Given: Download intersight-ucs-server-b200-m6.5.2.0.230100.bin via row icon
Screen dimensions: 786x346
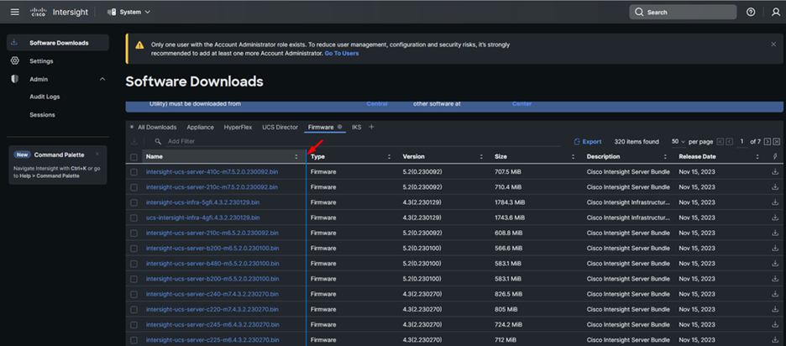Looking at the screenshot, I should 775,249.
